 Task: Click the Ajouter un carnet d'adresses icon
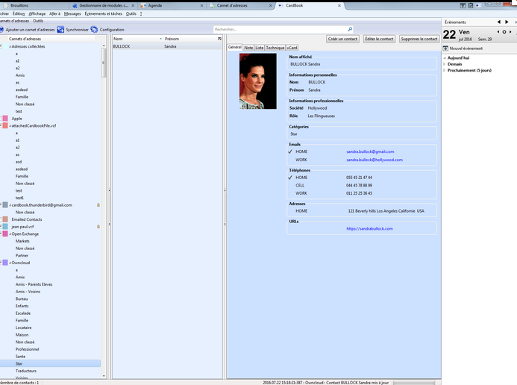click(x=2, y=30)
